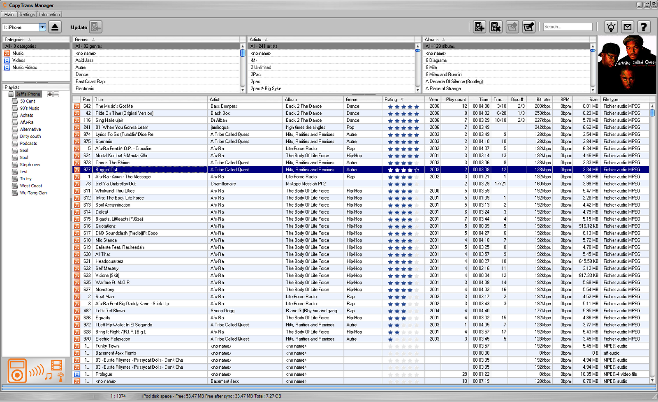This screenshot has width=658, height=402.
Task: Set the rating stars for Electric Relaxation
Action: pyautogui.click(x=403, y=339)
